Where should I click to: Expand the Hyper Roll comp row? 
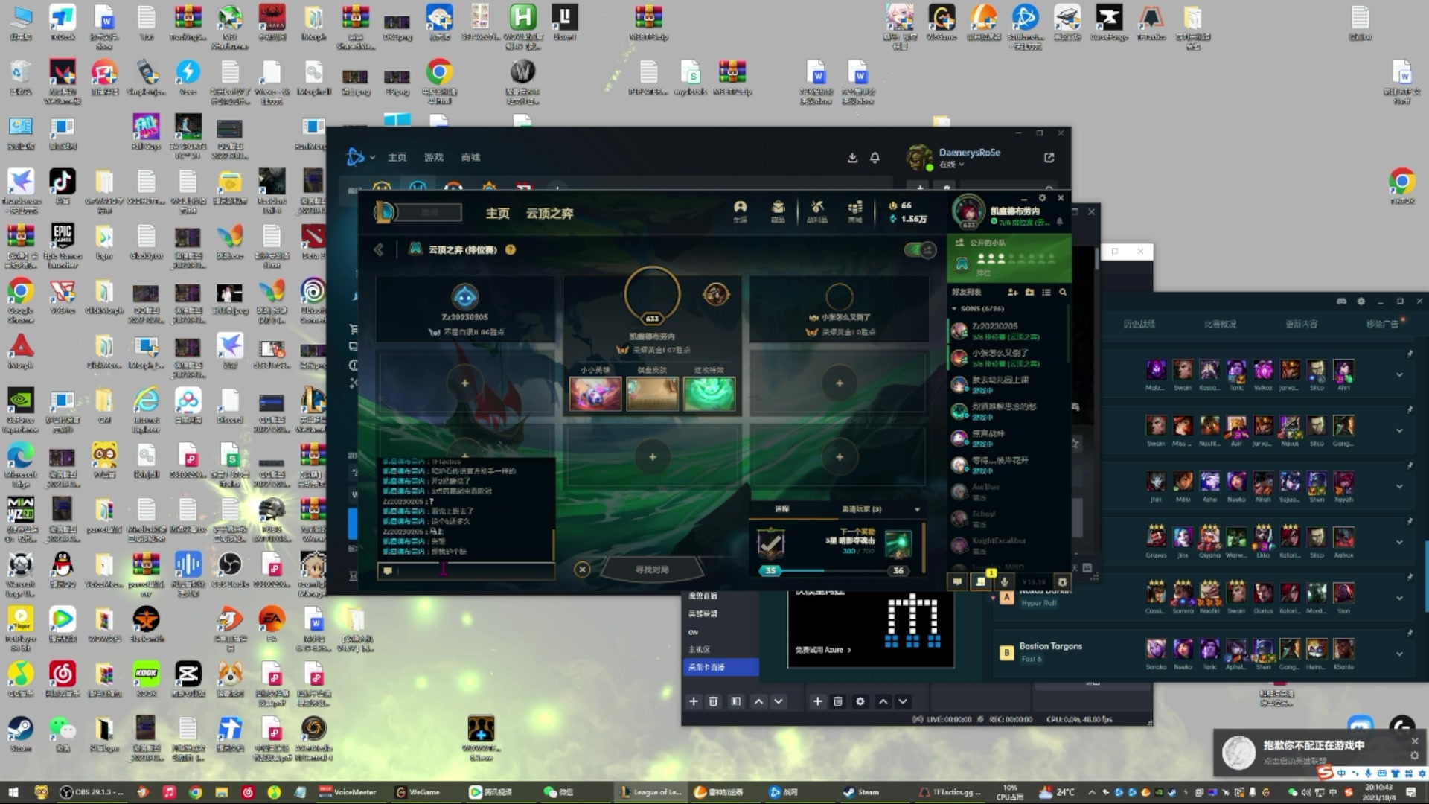[x=1400, y=598]
